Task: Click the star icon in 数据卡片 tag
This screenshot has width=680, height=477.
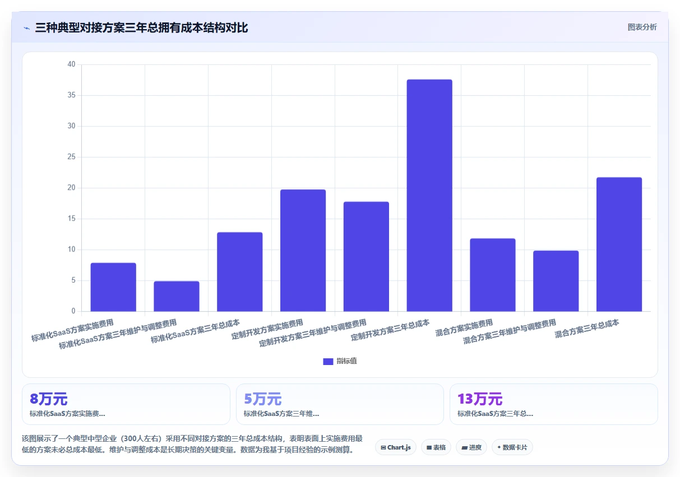Action: pyautogui.click(x=499, y=447)
